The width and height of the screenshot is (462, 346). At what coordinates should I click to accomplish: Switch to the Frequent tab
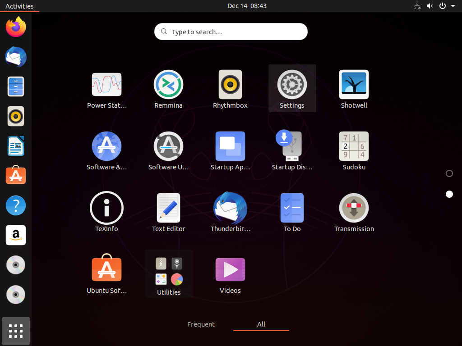tap(201, 324)
